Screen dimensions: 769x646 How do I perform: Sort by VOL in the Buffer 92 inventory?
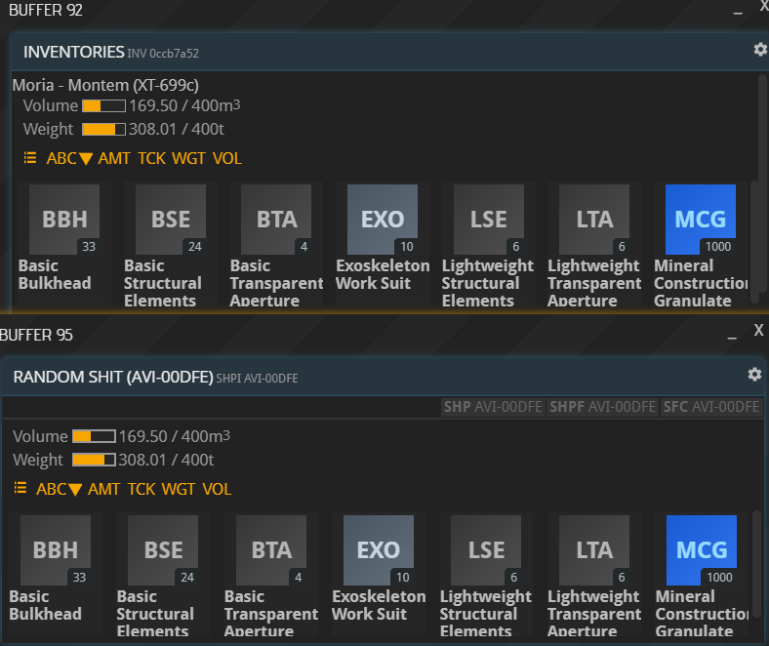pyautogui.click(x=227, y=158)
